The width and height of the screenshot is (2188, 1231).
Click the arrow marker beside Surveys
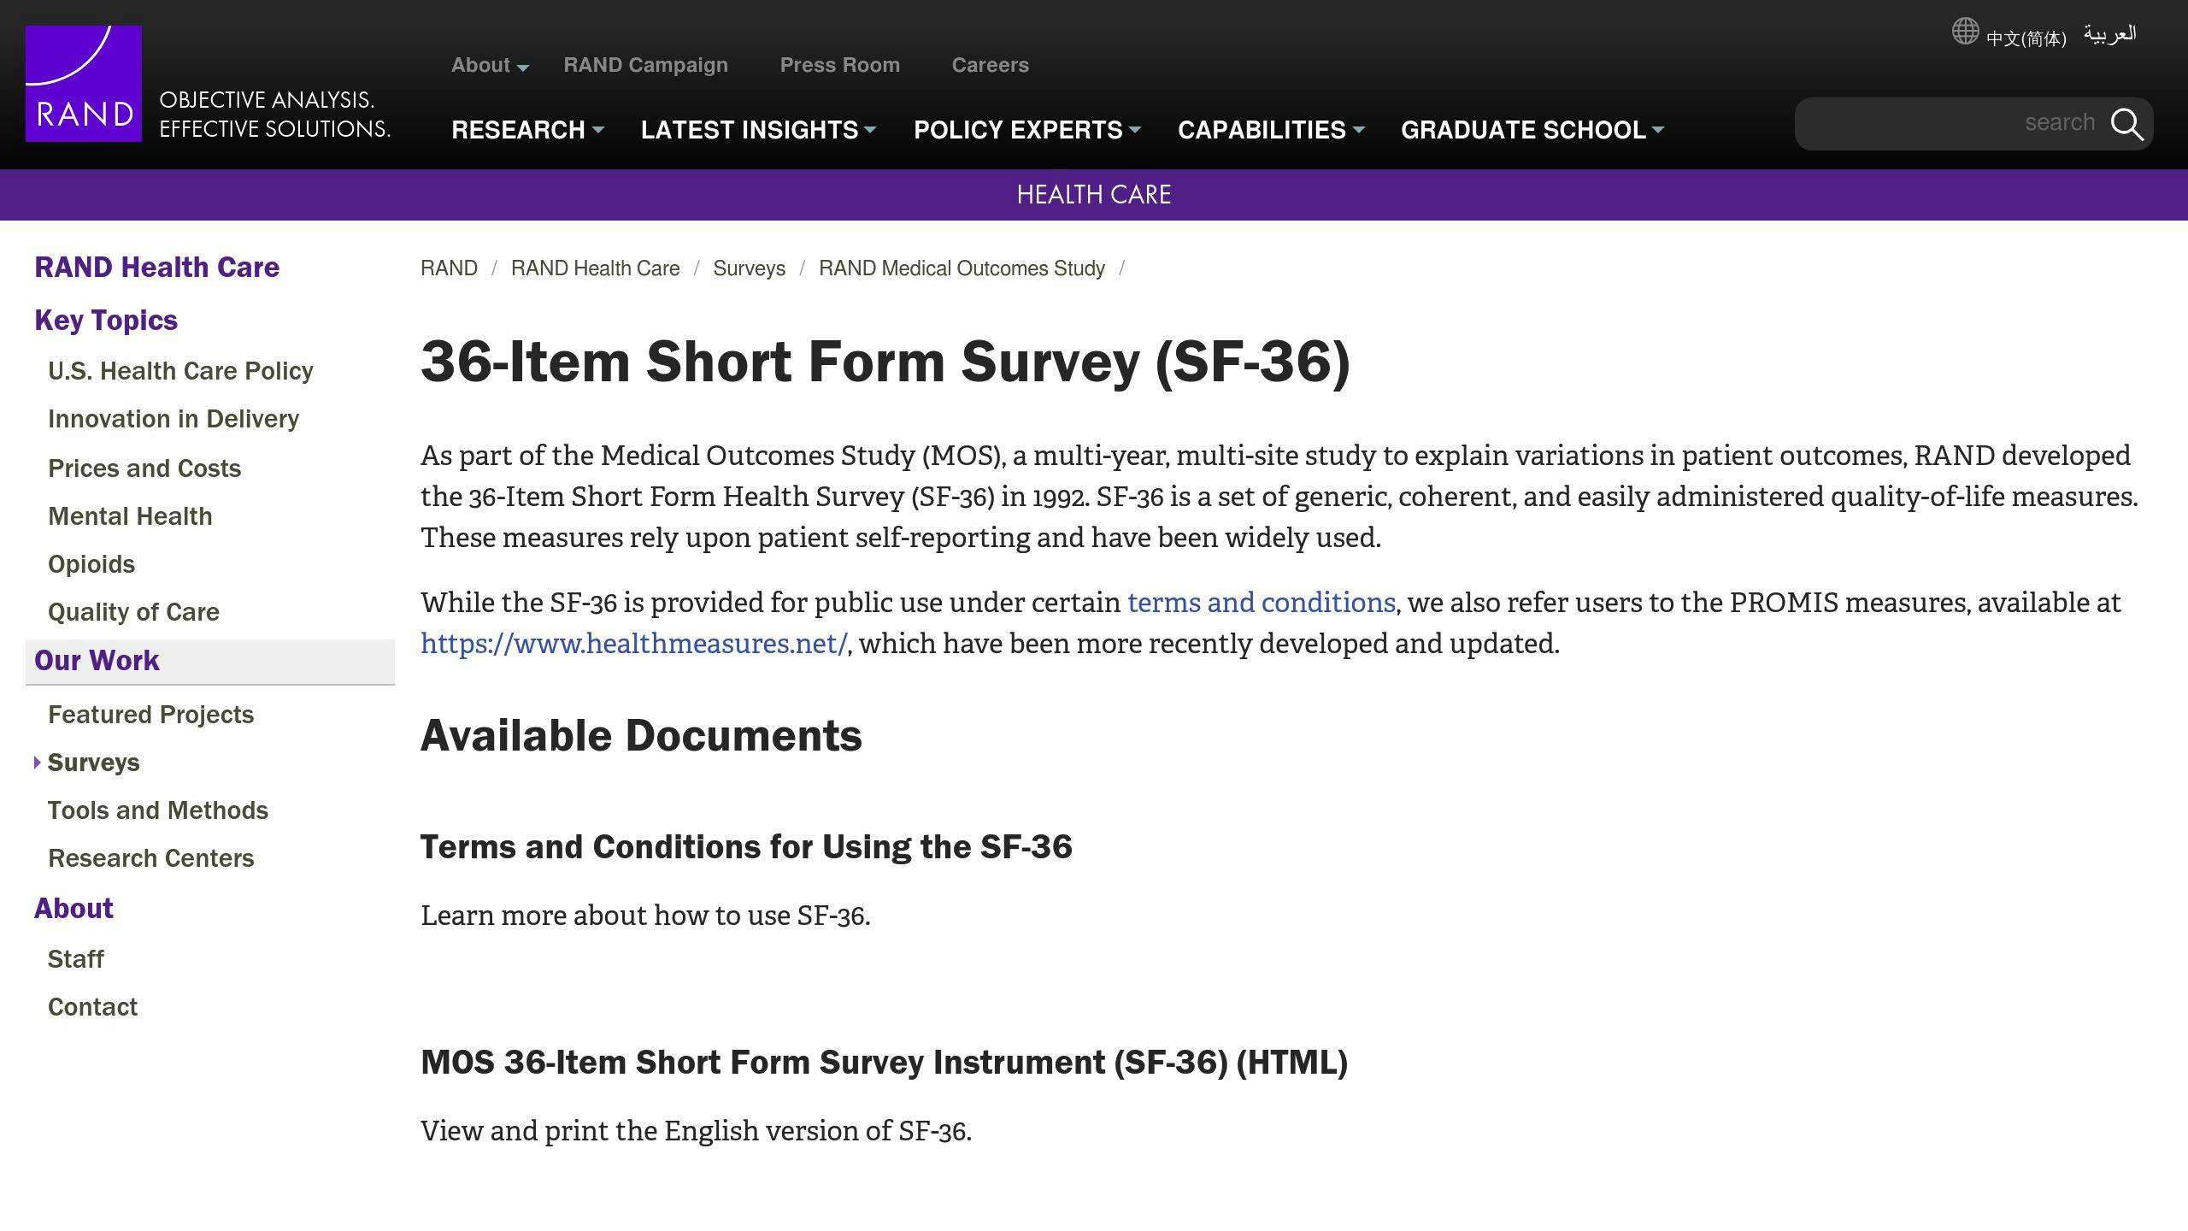coord(37,763)
